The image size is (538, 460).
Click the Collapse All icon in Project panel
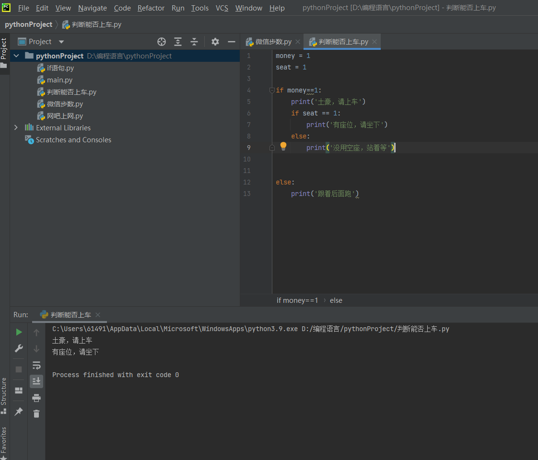[x=194, y=42]
